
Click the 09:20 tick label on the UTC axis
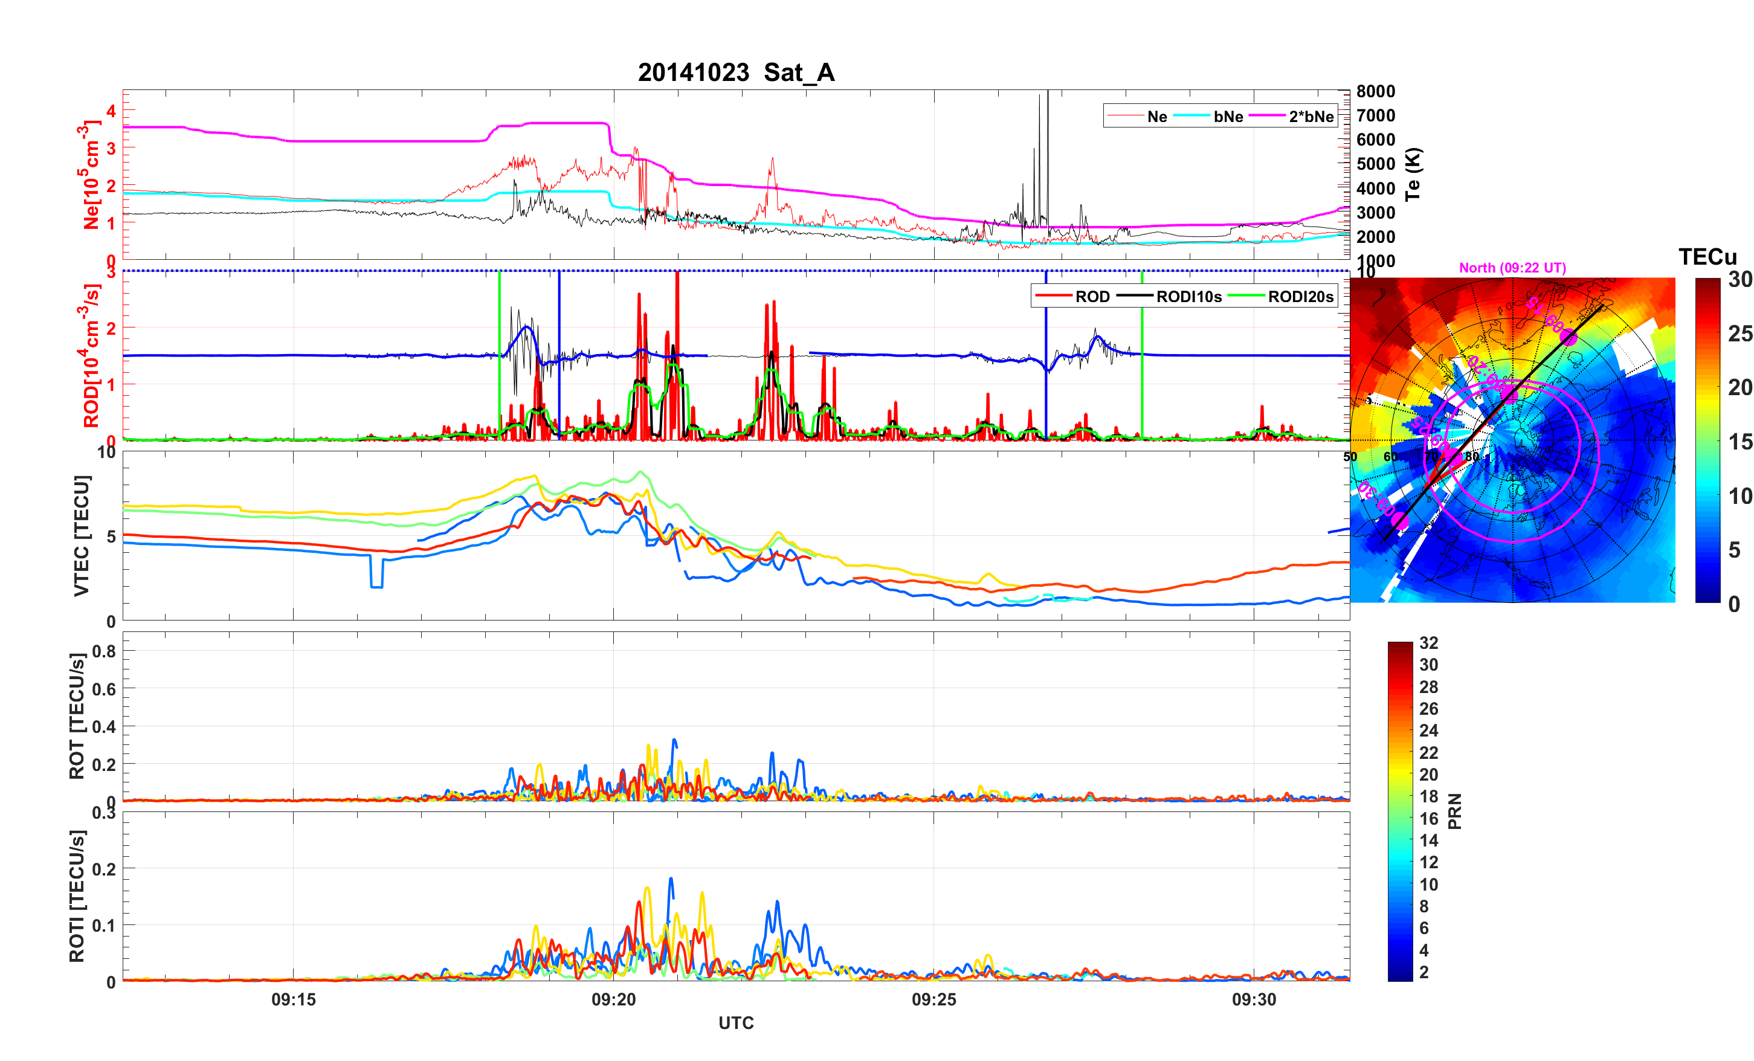tap(614, 999)
